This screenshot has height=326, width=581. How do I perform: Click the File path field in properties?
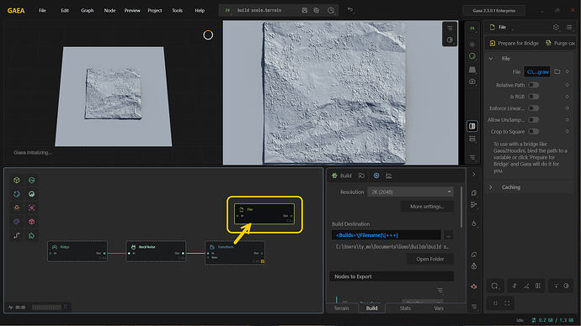pos(537,71)
